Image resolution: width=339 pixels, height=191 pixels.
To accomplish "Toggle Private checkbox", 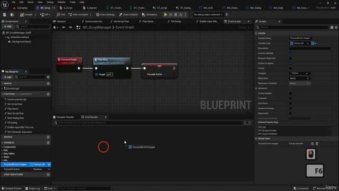I will click(x=290, y=68).
